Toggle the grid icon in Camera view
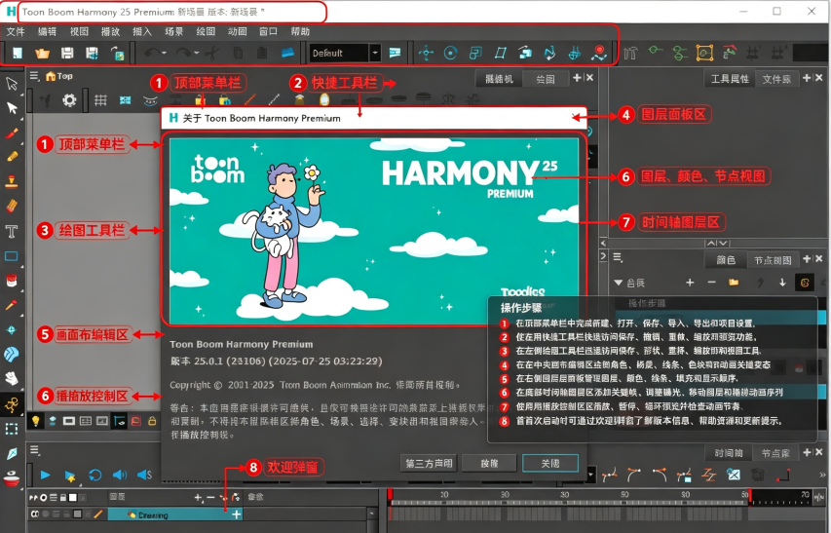The image size is (831, 533). pos(100,100)
